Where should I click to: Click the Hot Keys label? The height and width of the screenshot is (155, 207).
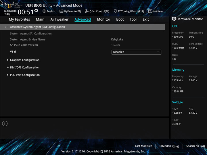[158, 11]
